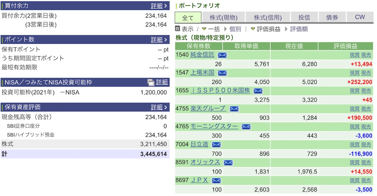Open 詳細 link in NISA投資可能枠 header
The height and width of the screenshot is (196, 377).
tap(162, 82)
